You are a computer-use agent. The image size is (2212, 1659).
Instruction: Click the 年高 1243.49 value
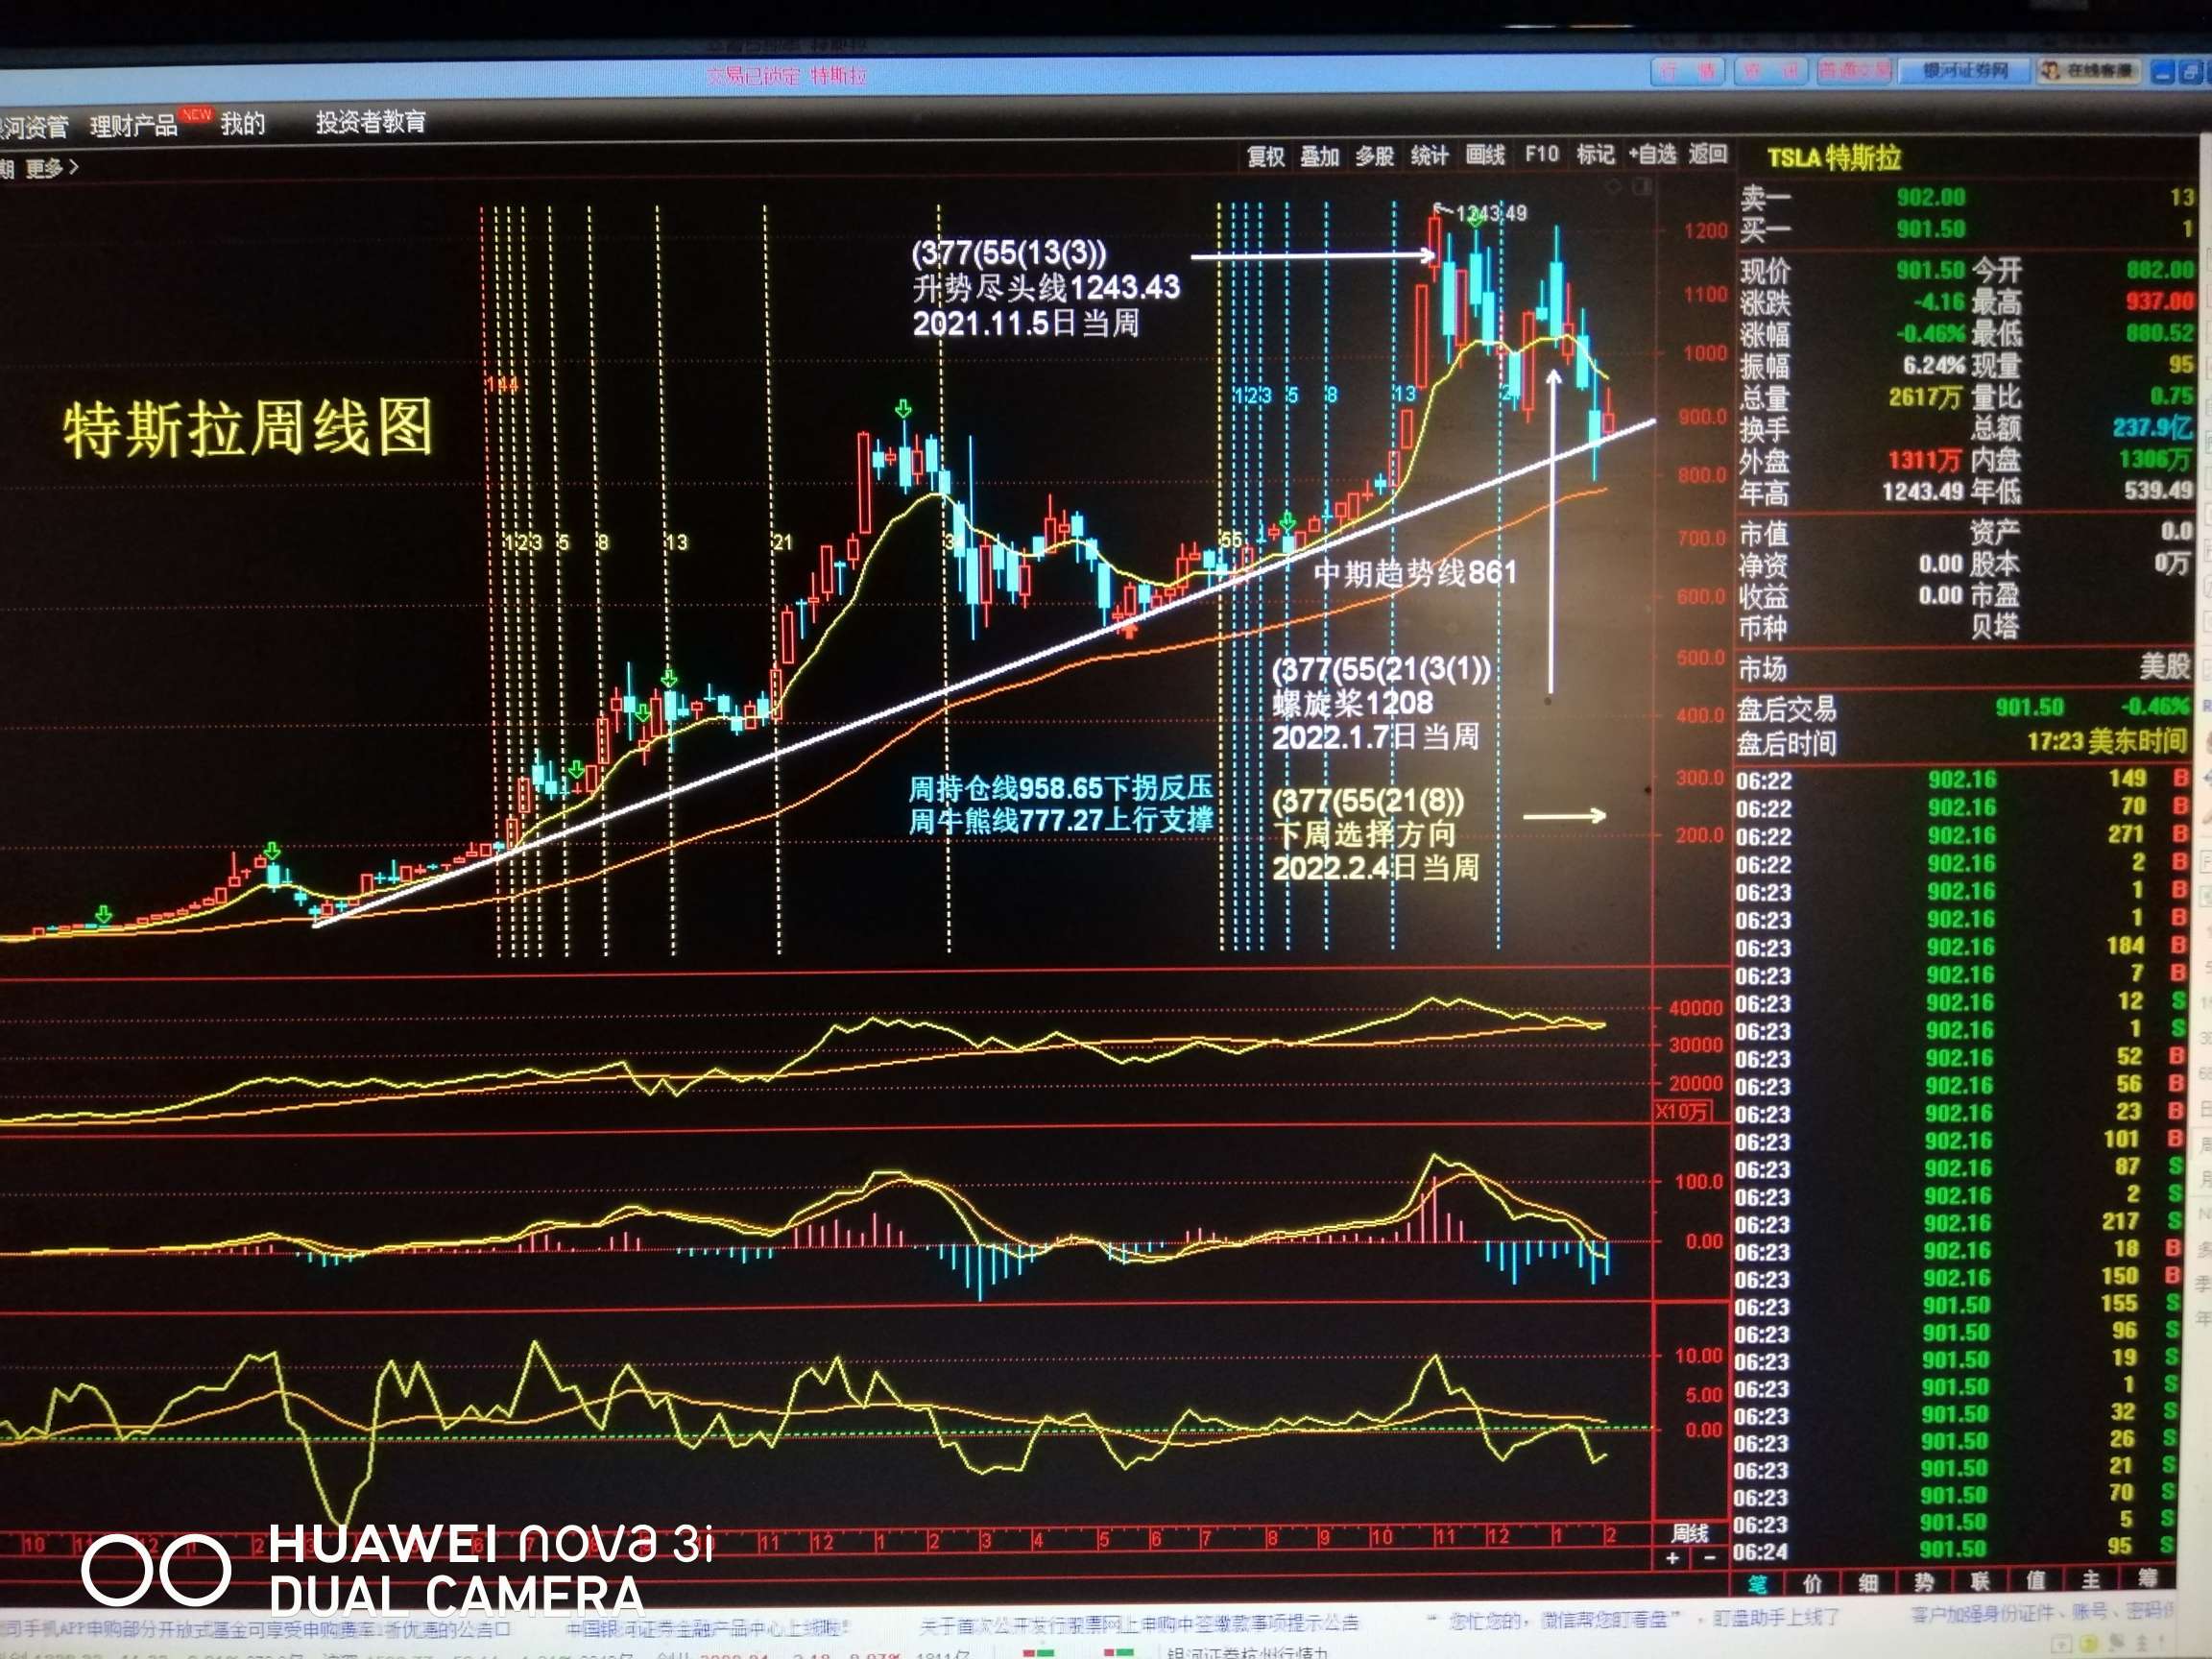(1923, 492)
